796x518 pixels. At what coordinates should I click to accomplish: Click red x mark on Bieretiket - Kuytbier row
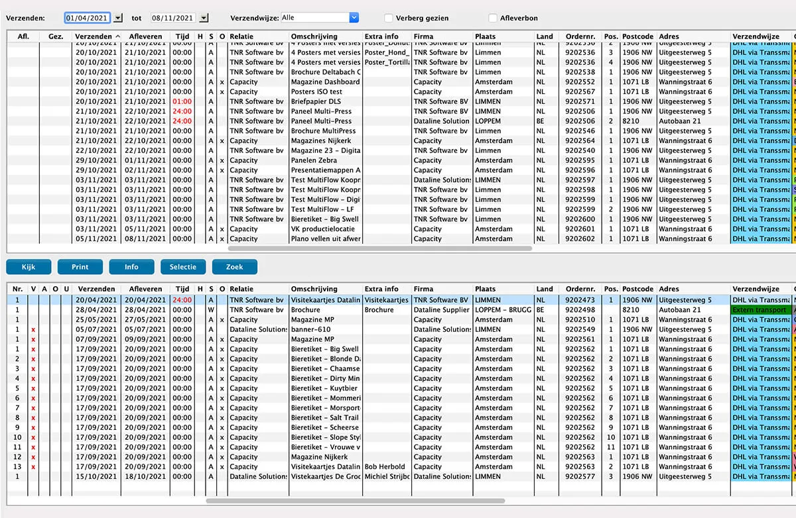pos(34,388)
